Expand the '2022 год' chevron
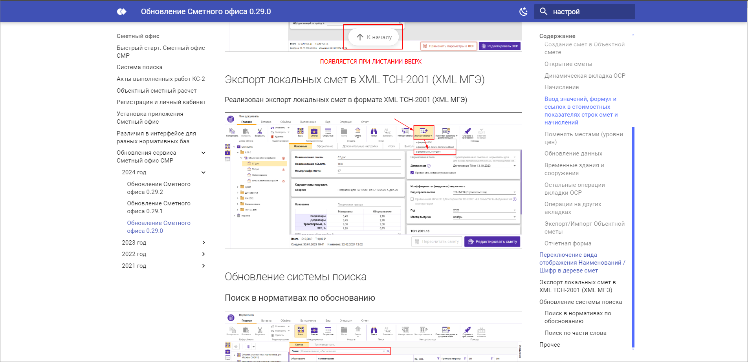The height and width of the screenshot is (362, 748). point(203,254)
